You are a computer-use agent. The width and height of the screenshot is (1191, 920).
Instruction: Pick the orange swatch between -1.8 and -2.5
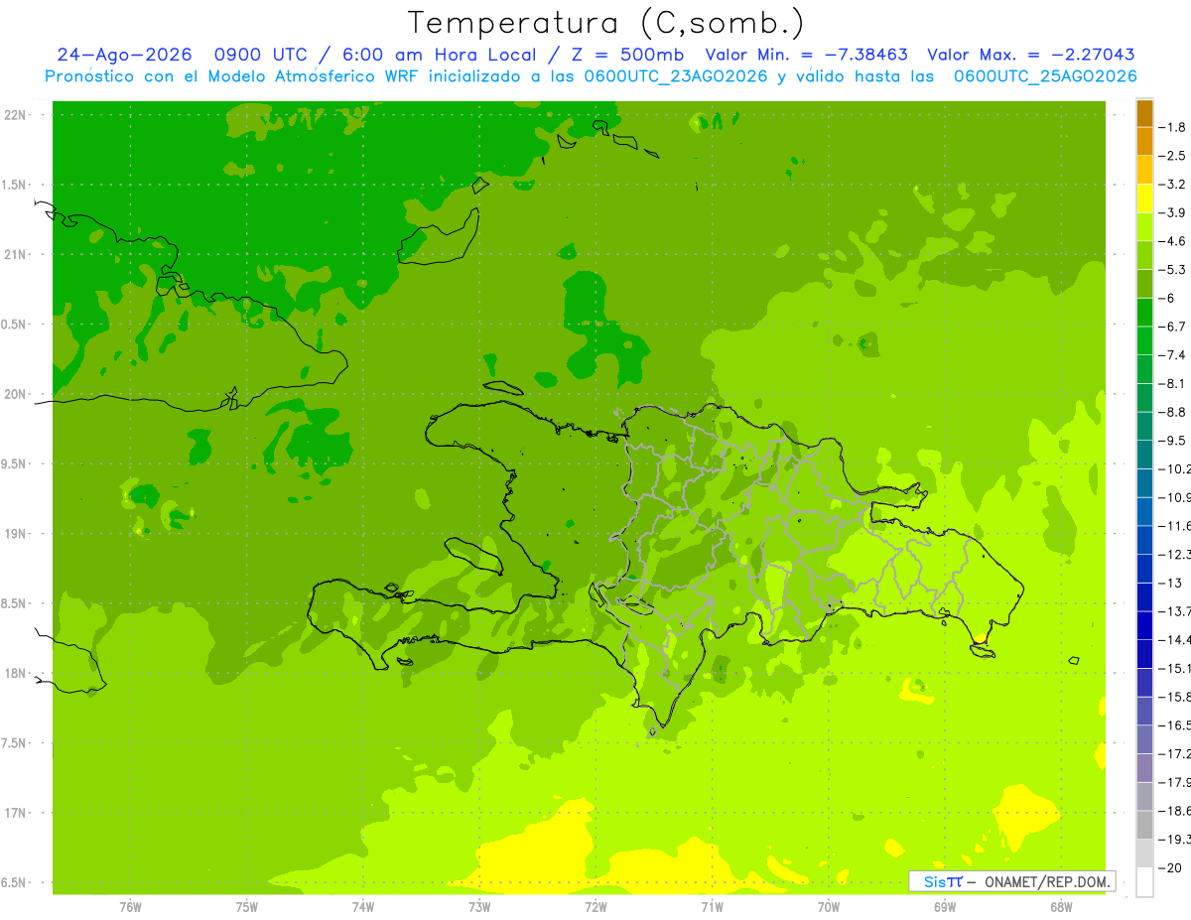tap(1144, 142)
